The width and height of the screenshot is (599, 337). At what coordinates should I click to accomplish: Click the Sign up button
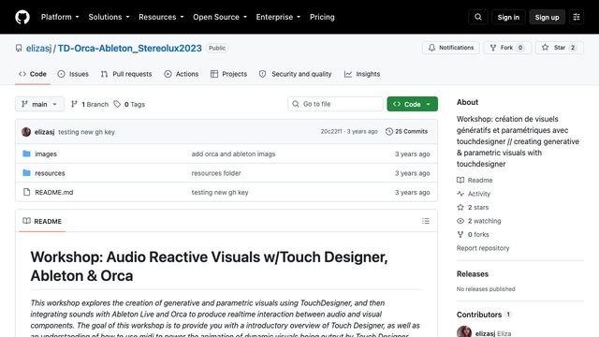pyautogui.click(x=547, y=17)
